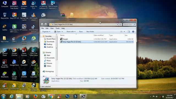This screenshot has height=99, width=176.
Task: Open Google Sheets desktop shortcut
Action: tap(14, 75)
